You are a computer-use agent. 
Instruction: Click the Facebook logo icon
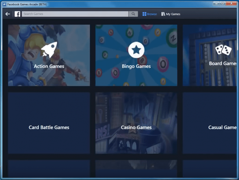(x=17, y=14)
